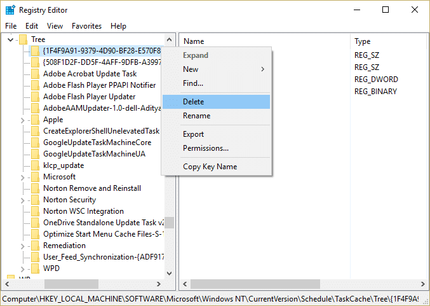Click right arrow of values pane horizontal scrollbar

click(x=422, y=284)
